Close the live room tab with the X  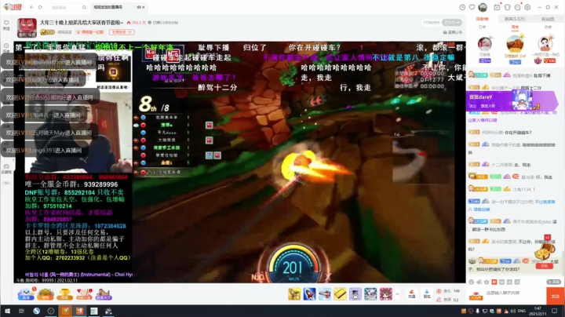144,7
